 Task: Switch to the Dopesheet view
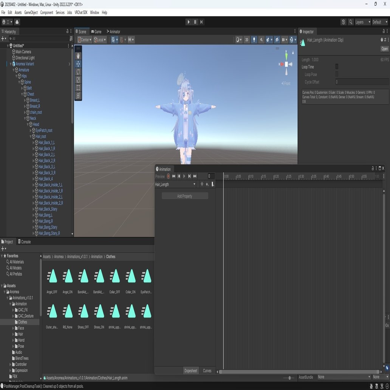pos(191,371)
